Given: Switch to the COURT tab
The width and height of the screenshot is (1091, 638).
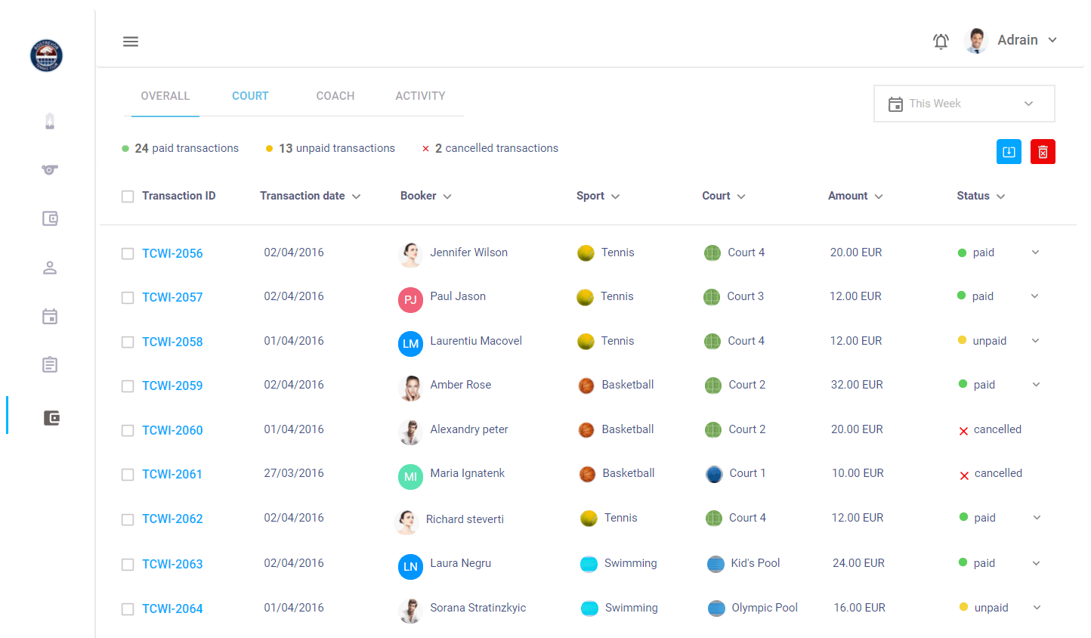Looking at the screenshot, I should [x=250, y=96].
